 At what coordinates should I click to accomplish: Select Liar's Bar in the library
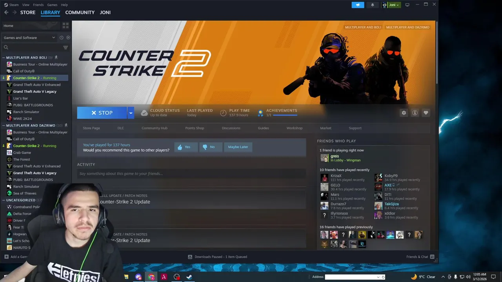coord(20,98)
